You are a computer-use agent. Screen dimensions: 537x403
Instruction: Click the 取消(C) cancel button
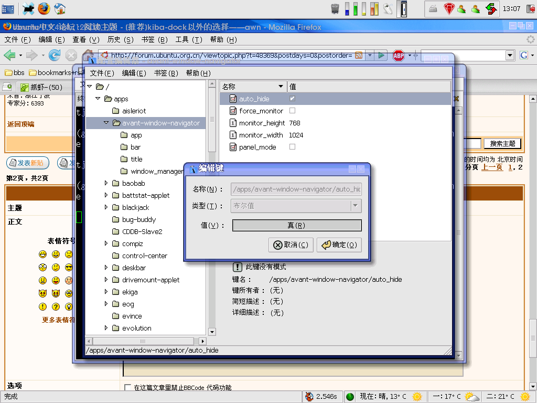pyautogui.click(x=291, y=245)
